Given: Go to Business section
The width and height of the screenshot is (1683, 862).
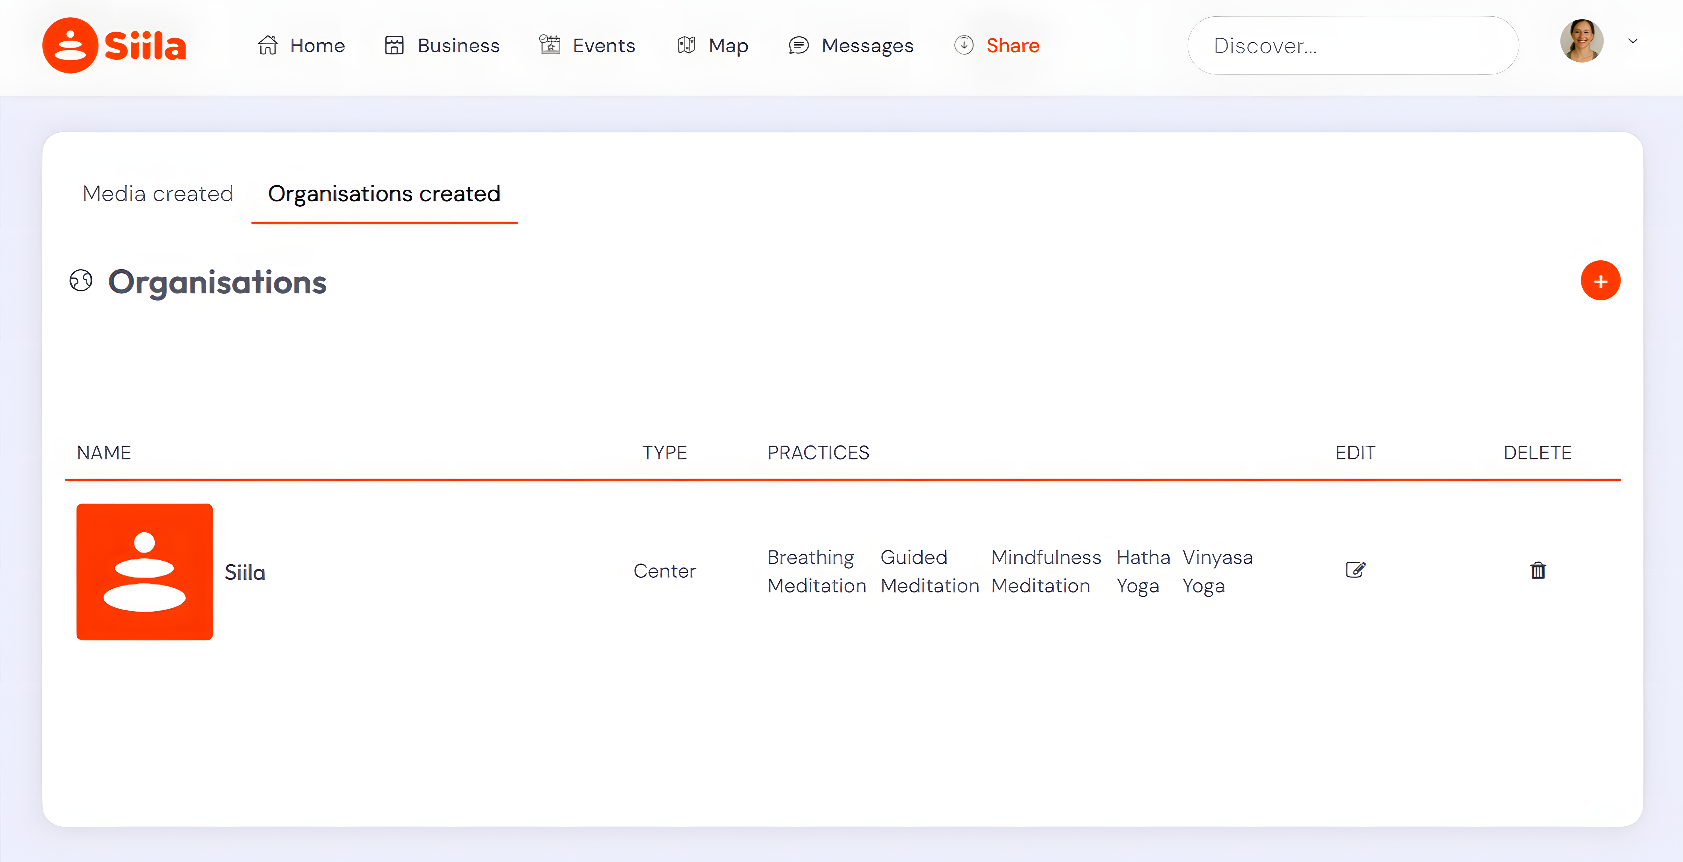Looking at the screenshot, I should pyautogui.click(x=459, y=45).
